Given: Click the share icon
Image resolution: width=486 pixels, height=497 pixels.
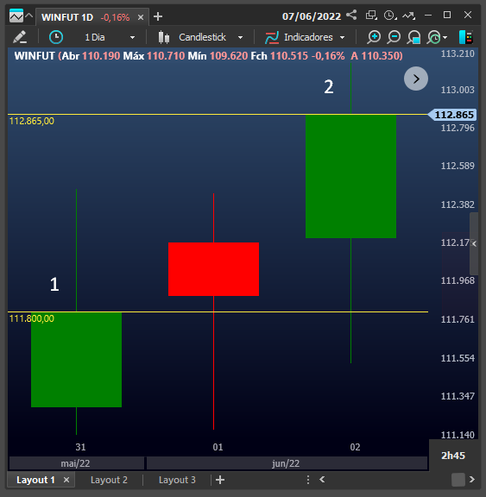Looking at the screenshot, I should [x=351, y=15].
